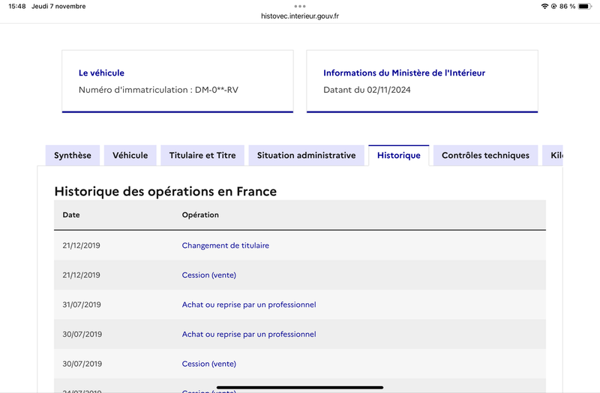
Task: Open Achat ou reprise dated 31/07/2019
Action: click(249, 305)
